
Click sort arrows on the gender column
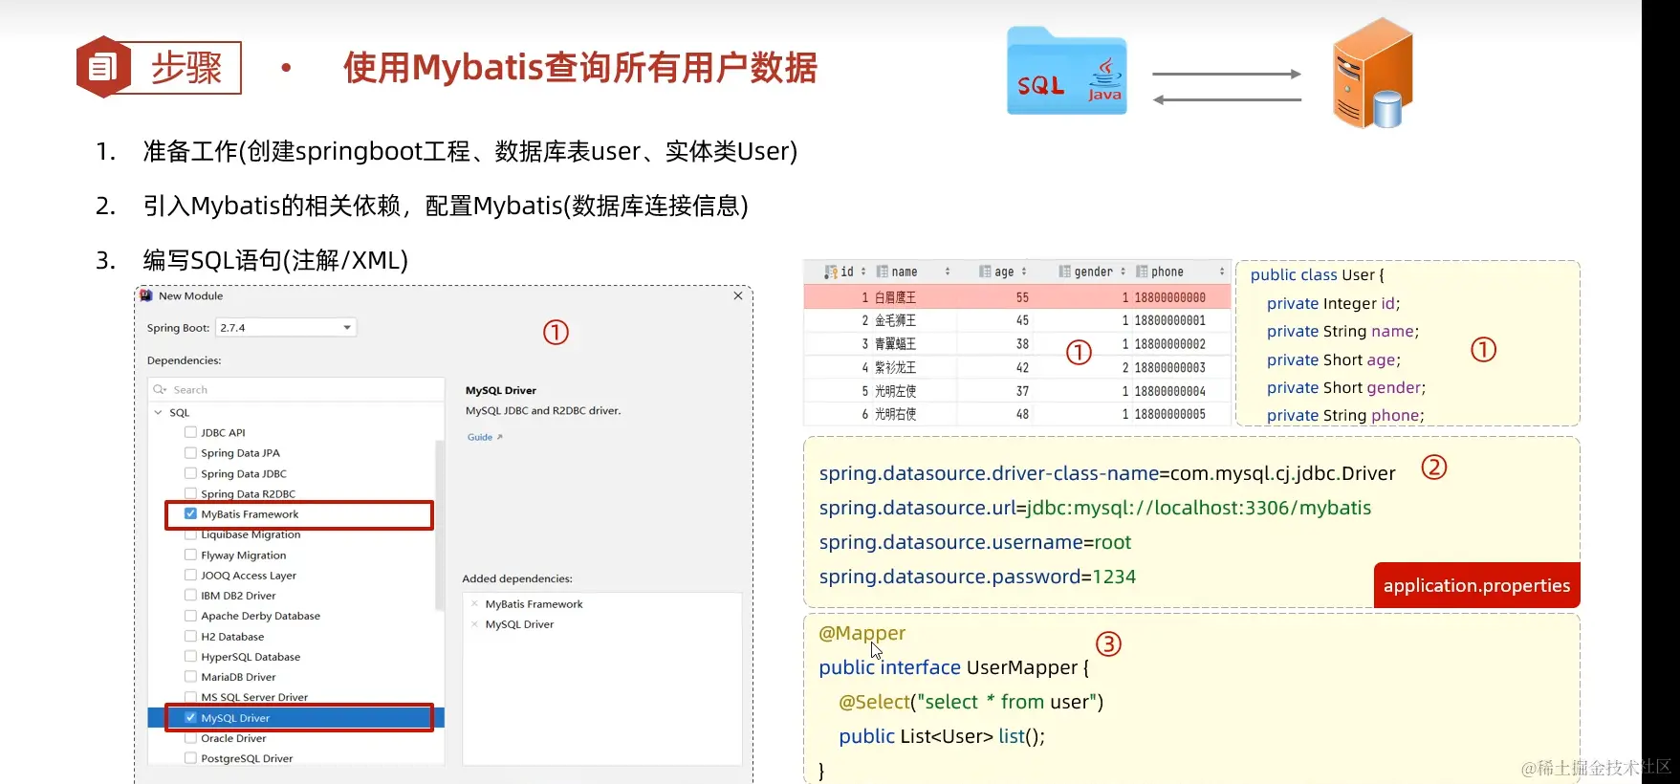tap(1123, 272)
